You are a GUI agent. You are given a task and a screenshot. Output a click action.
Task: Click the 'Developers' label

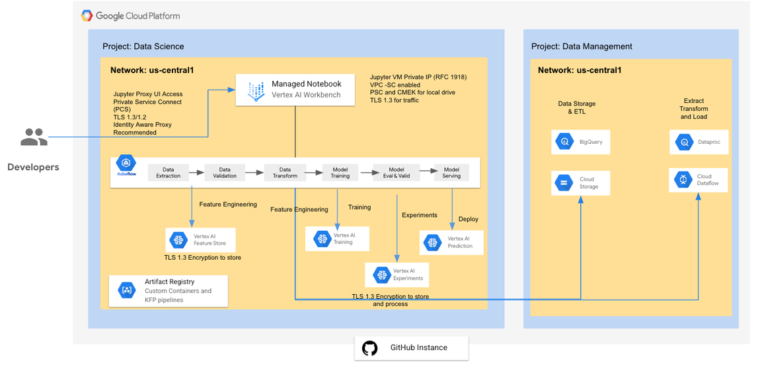point(33,168)
